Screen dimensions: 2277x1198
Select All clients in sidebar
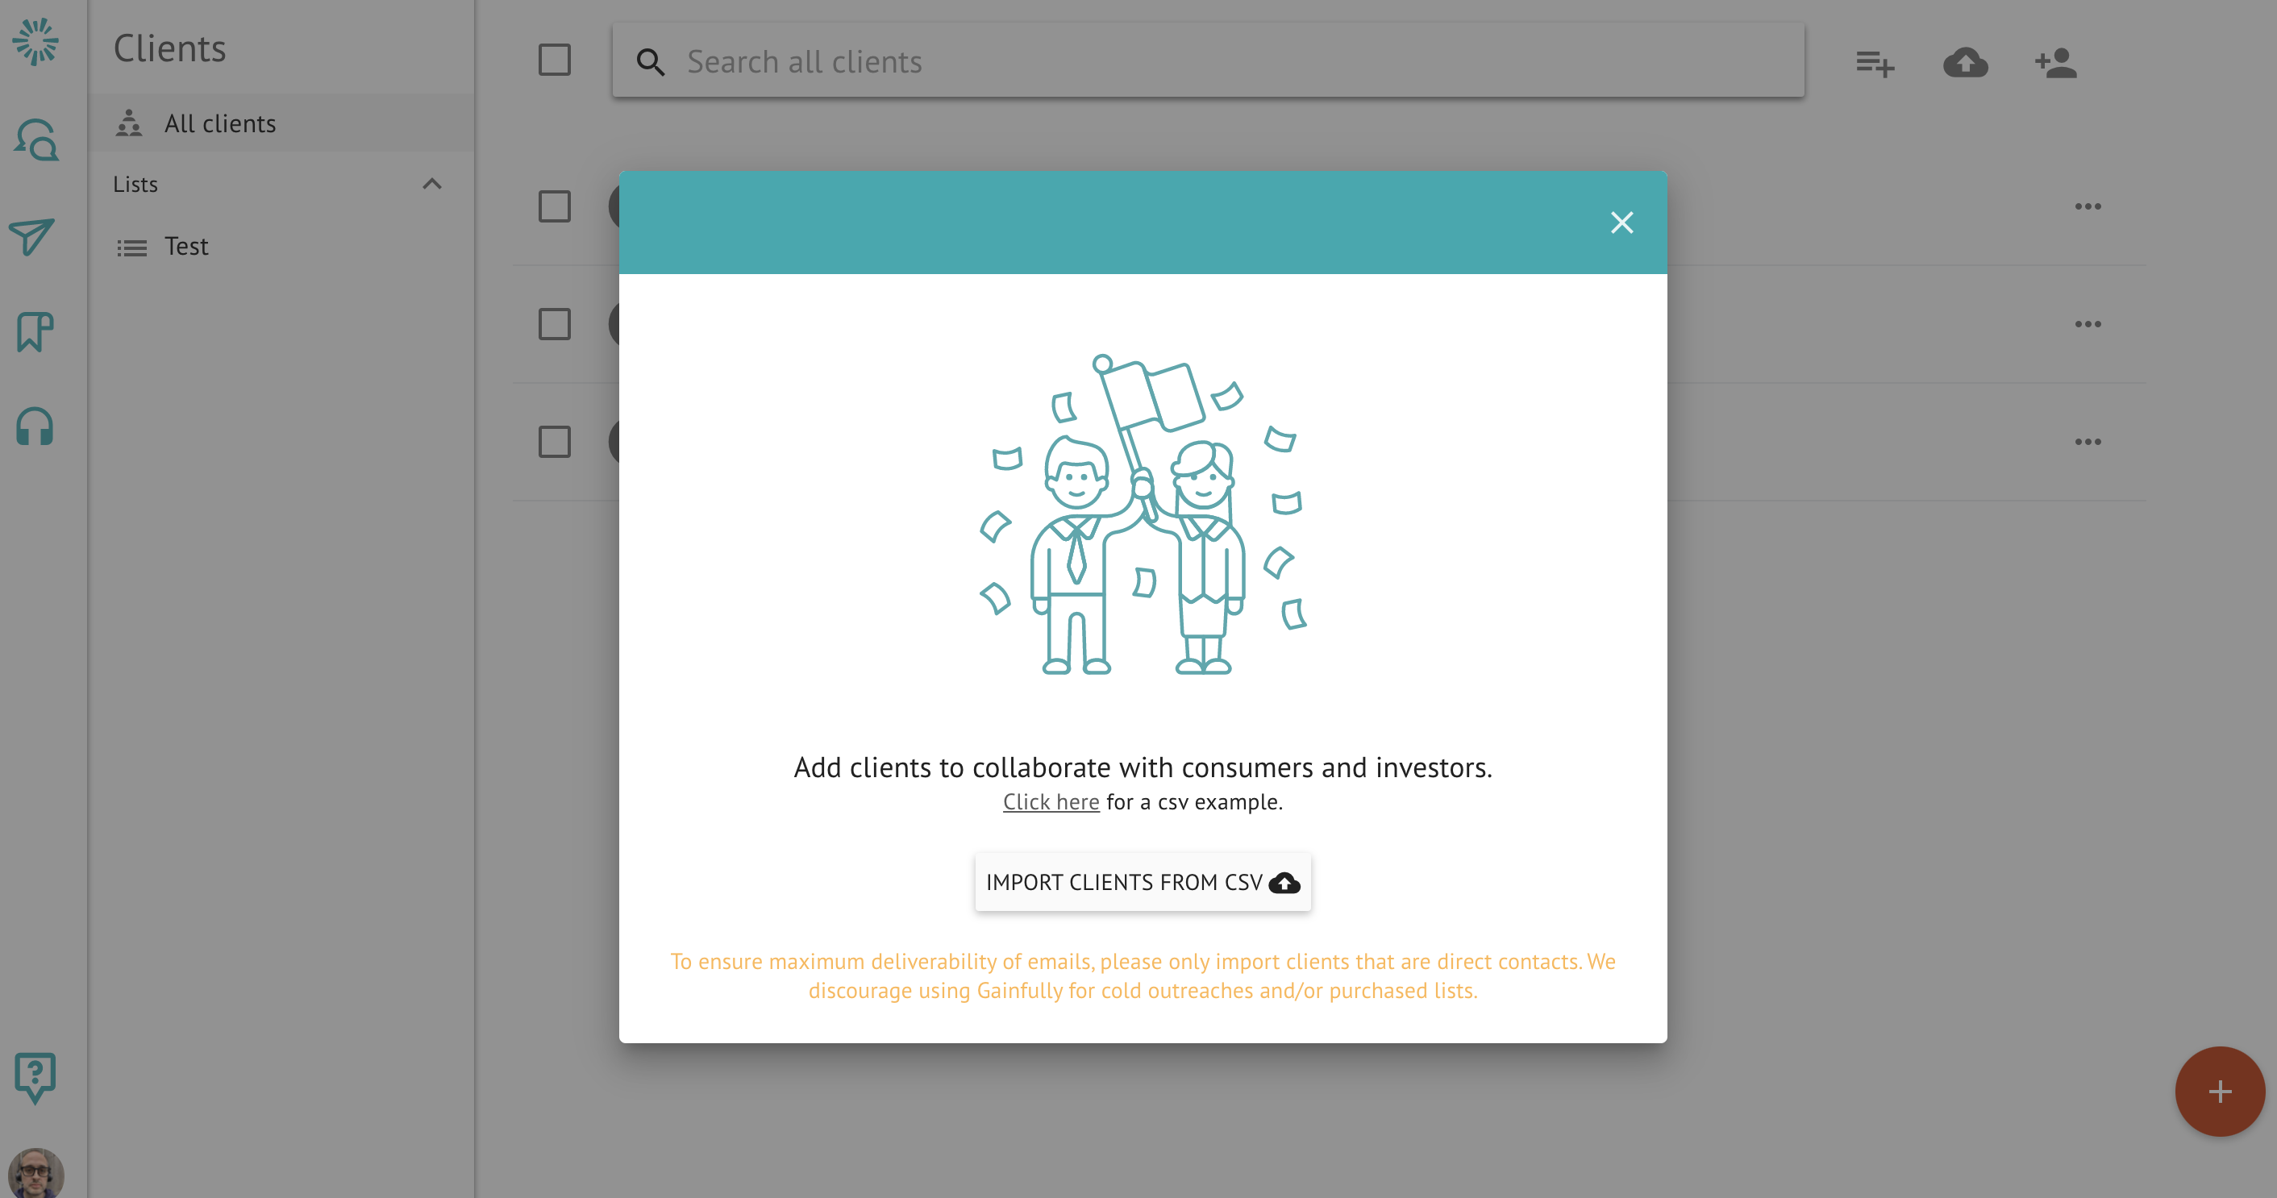coord(219,123)
